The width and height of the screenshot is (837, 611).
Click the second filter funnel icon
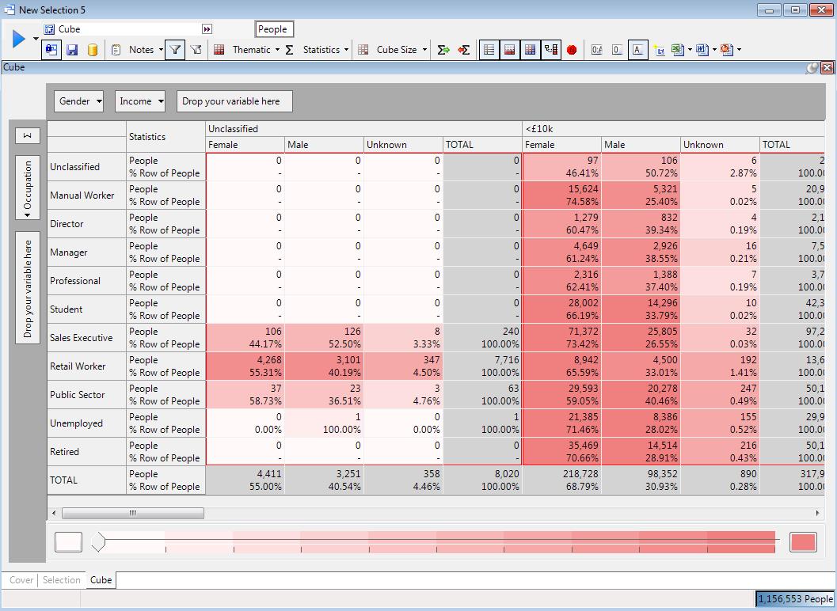pos(196,50)
